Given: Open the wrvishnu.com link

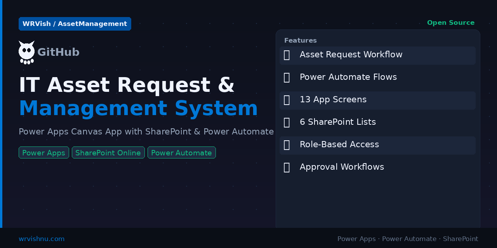Looking at the screenshot, I should (x=42, y=239).
